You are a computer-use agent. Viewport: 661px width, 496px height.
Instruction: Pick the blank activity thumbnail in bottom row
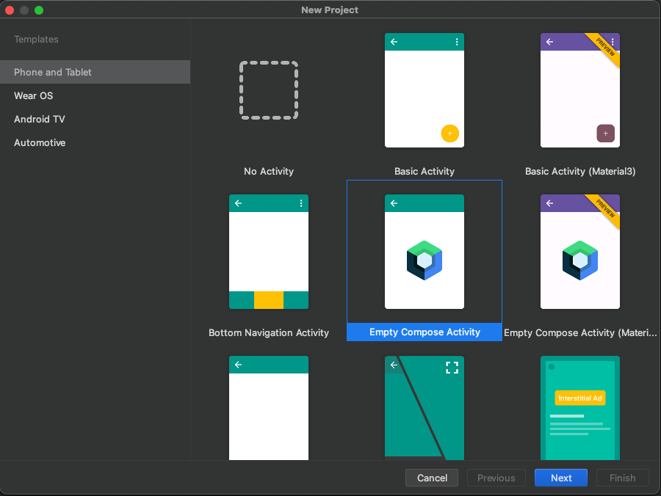pos(269,408)
